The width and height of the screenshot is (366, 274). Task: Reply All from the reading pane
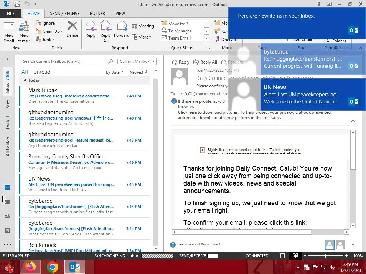tap(206, 62)
